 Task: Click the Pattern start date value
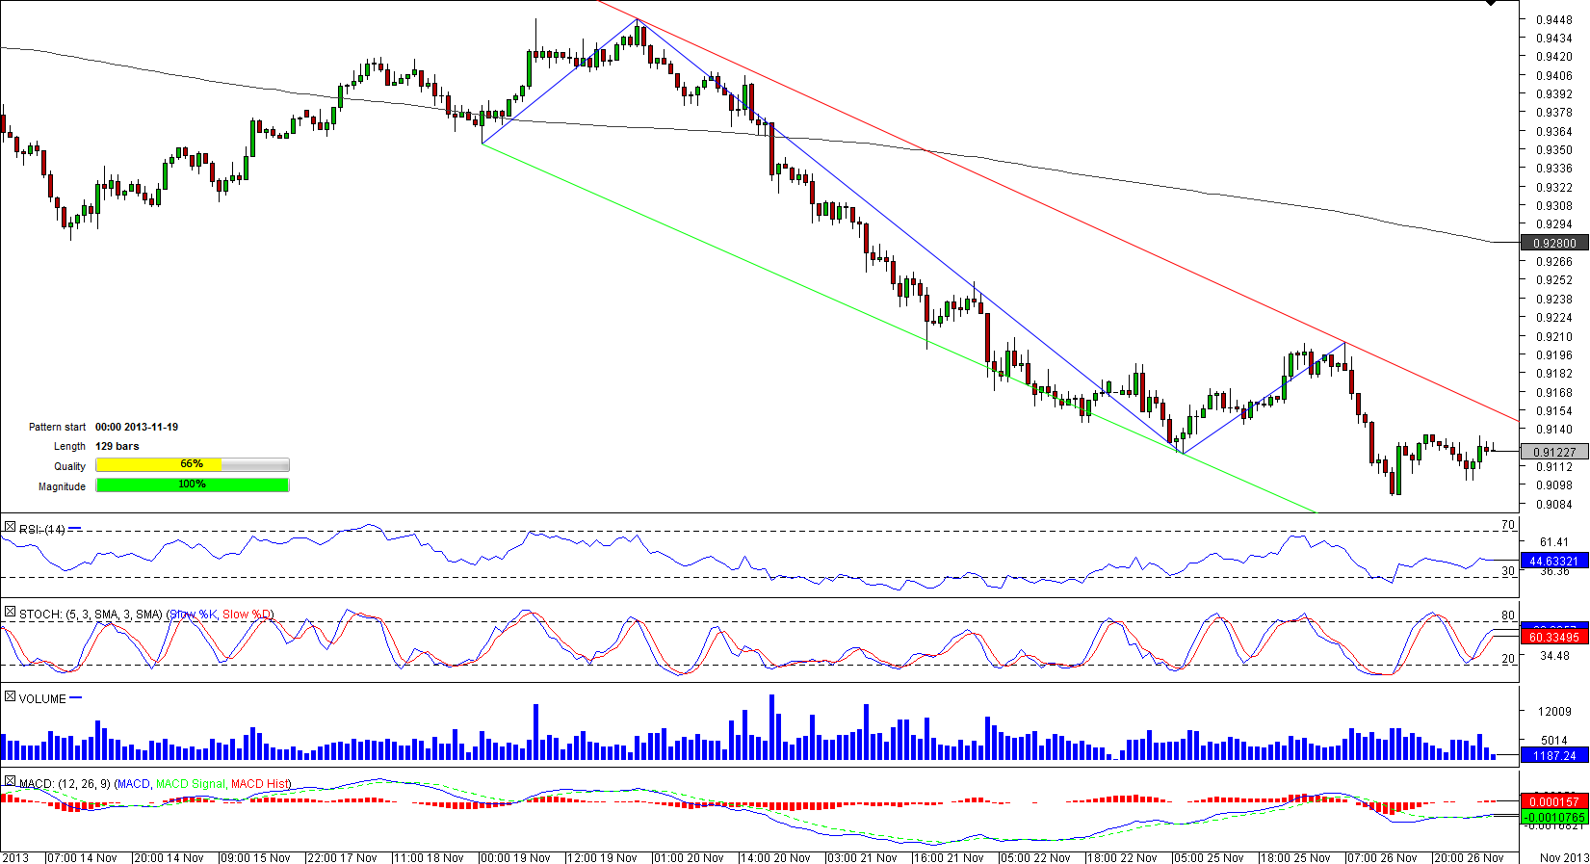(137, 427)
